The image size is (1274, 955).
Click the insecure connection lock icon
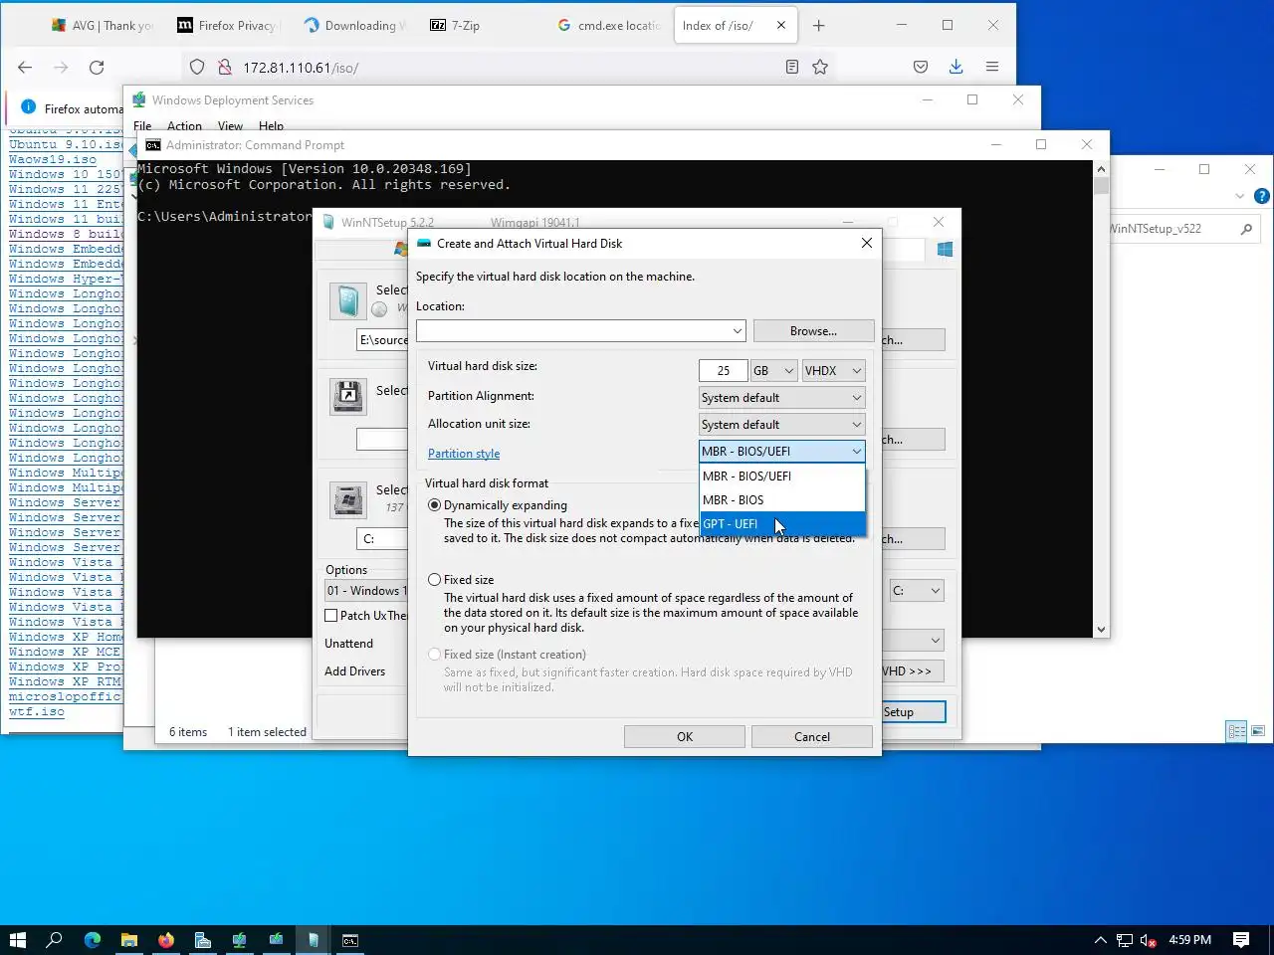[224, 67]
